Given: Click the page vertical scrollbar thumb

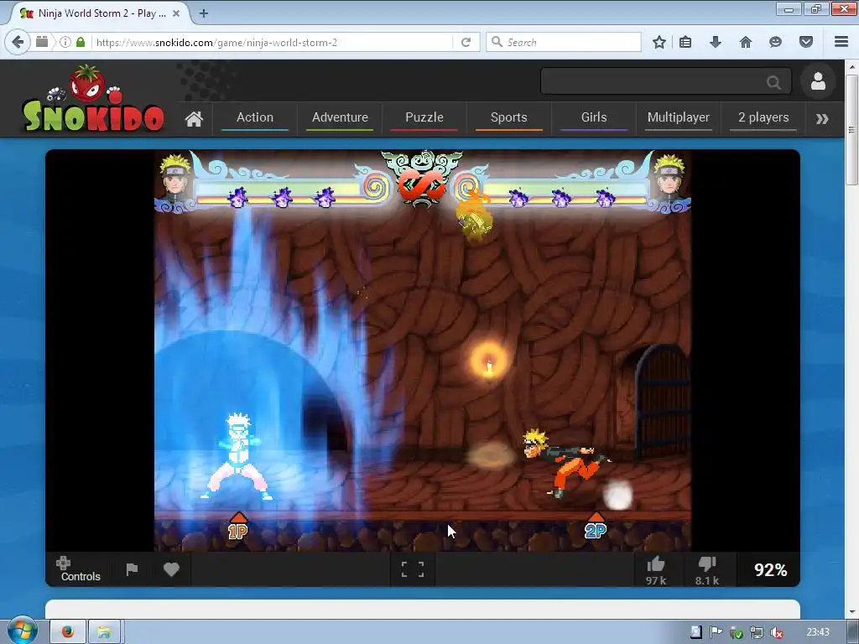Looking at the screenshot, I should tap(851, 130).
